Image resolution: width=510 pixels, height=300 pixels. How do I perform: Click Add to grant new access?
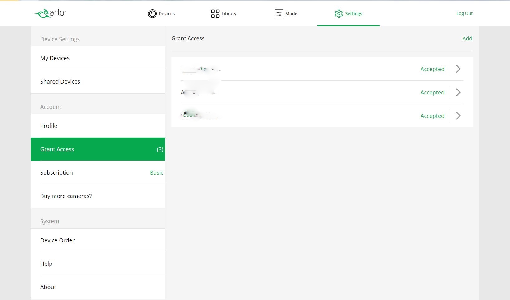(x=467, y=38)
